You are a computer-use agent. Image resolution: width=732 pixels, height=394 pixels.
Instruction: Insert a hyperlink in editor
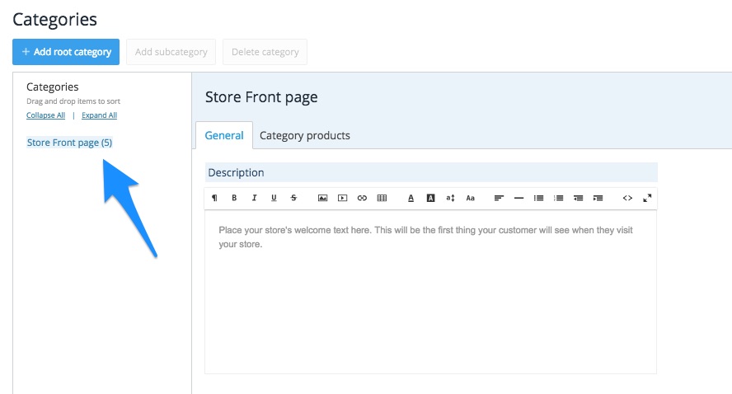(x=362, y=198)
